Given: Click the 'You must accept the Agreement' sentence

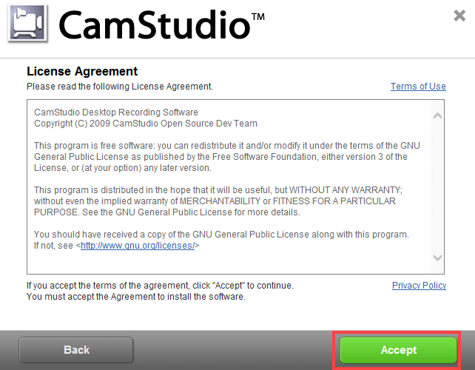Looking at the screenshot, I should click(x=136, y=297).
